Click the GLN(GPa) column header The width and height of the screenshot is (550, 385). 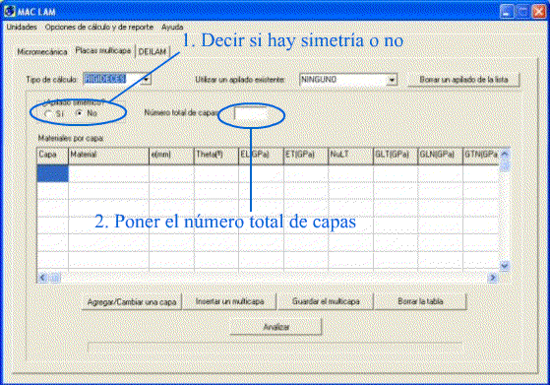pyautogui.click(x=440, y=156)
